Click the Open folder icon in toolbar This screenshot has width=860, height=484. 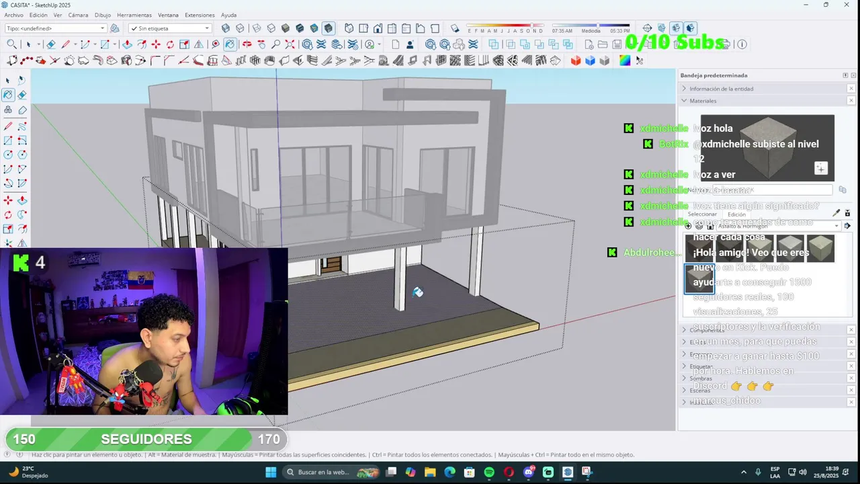click(x=603, y=44)
